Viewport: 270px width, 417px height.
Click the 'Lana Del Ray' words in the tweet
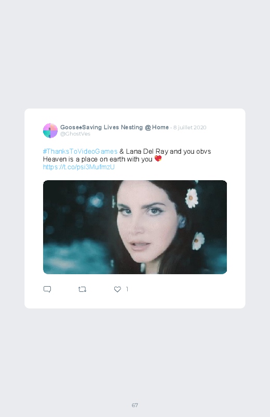(147, 151)
